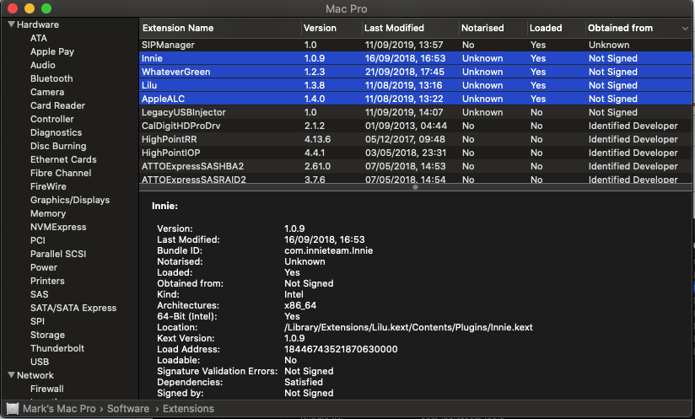Collapse the Hardware section triangle
The height and width of the screenshot is (419, 695).
pos(12,24)
